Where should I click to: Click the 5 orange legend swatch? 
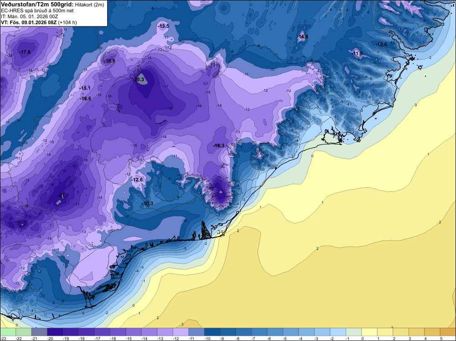(x=448, y=332)
